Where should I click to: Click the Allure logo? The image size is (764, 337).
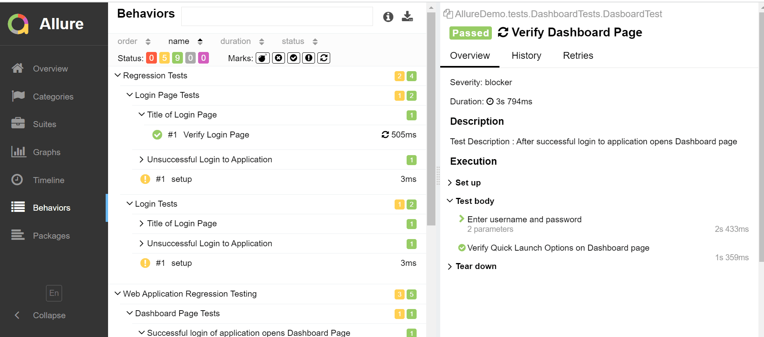pos(18,24)
